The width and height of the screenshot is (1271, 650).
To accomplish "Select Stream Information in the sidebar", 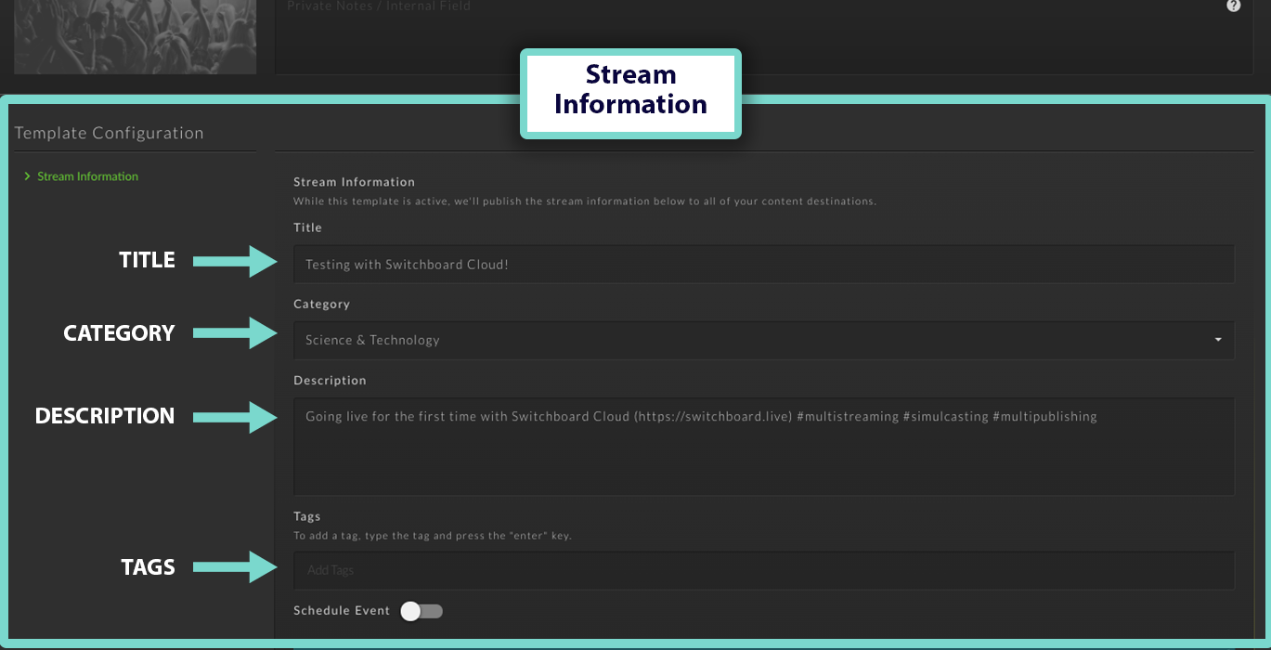I will [x=87, y=176].
